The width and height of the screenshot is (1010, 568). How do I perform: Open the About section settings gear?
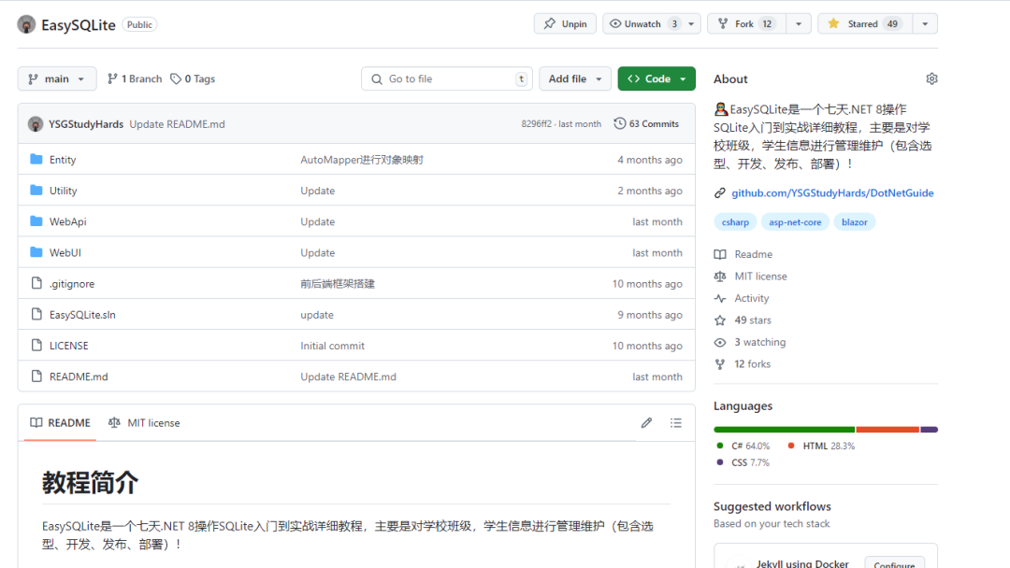(931, 78)
